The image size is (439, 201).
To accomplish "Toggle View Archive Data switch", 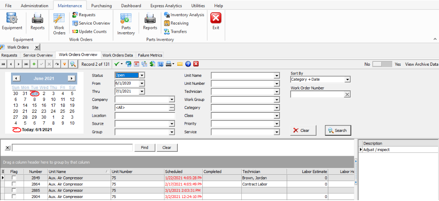I will click(x=382, y=64).
